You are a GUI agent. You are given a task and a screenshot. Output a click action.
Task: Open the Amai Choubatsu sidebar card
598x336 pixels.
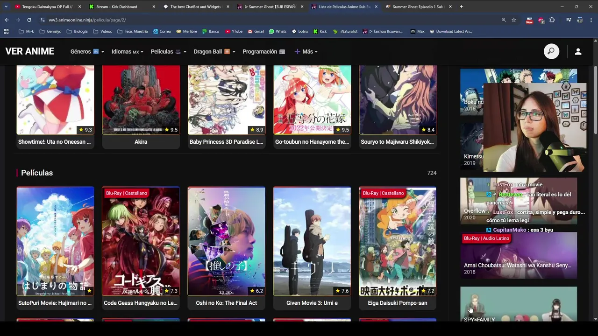pyautogui.click(x=519, y=256)
